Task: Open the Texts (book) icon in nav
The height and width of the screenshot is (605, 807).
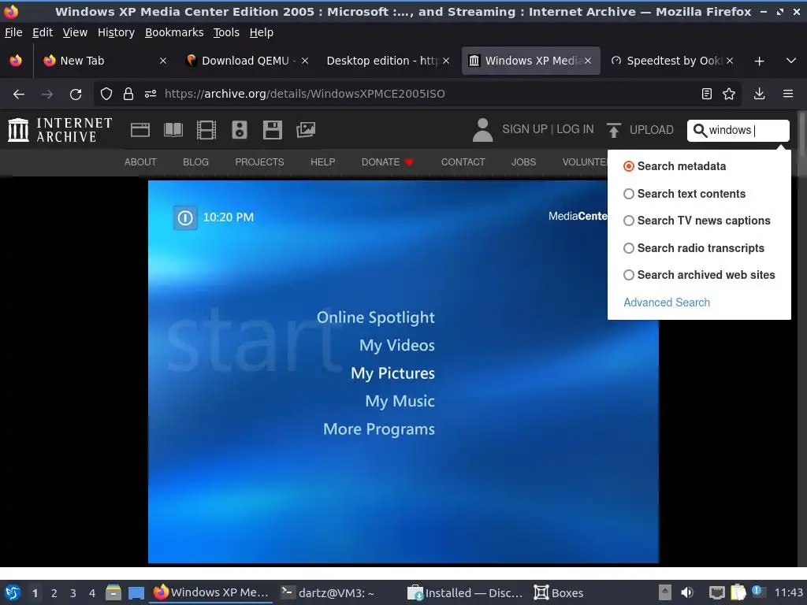Action: point(173,130)
